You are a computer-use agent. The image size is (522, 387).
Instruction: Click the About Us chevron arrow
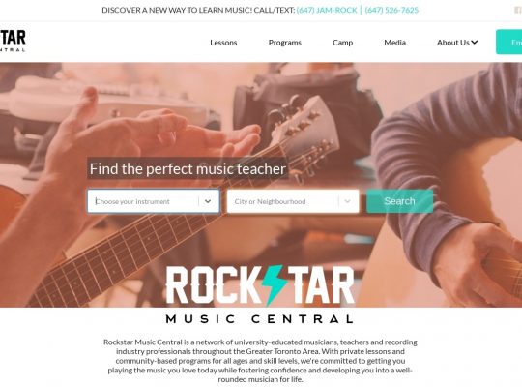tap(475, 43)
